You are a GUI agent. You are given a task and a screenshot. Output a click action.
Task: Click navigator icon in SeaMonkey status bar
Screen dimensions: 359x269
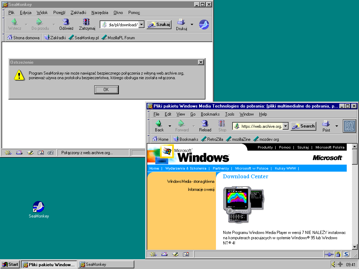click(x=8, y=153)
